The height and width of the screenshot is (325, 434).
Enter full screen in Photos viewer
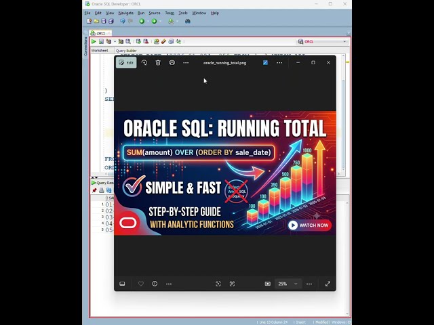click(x=328, y=284)
